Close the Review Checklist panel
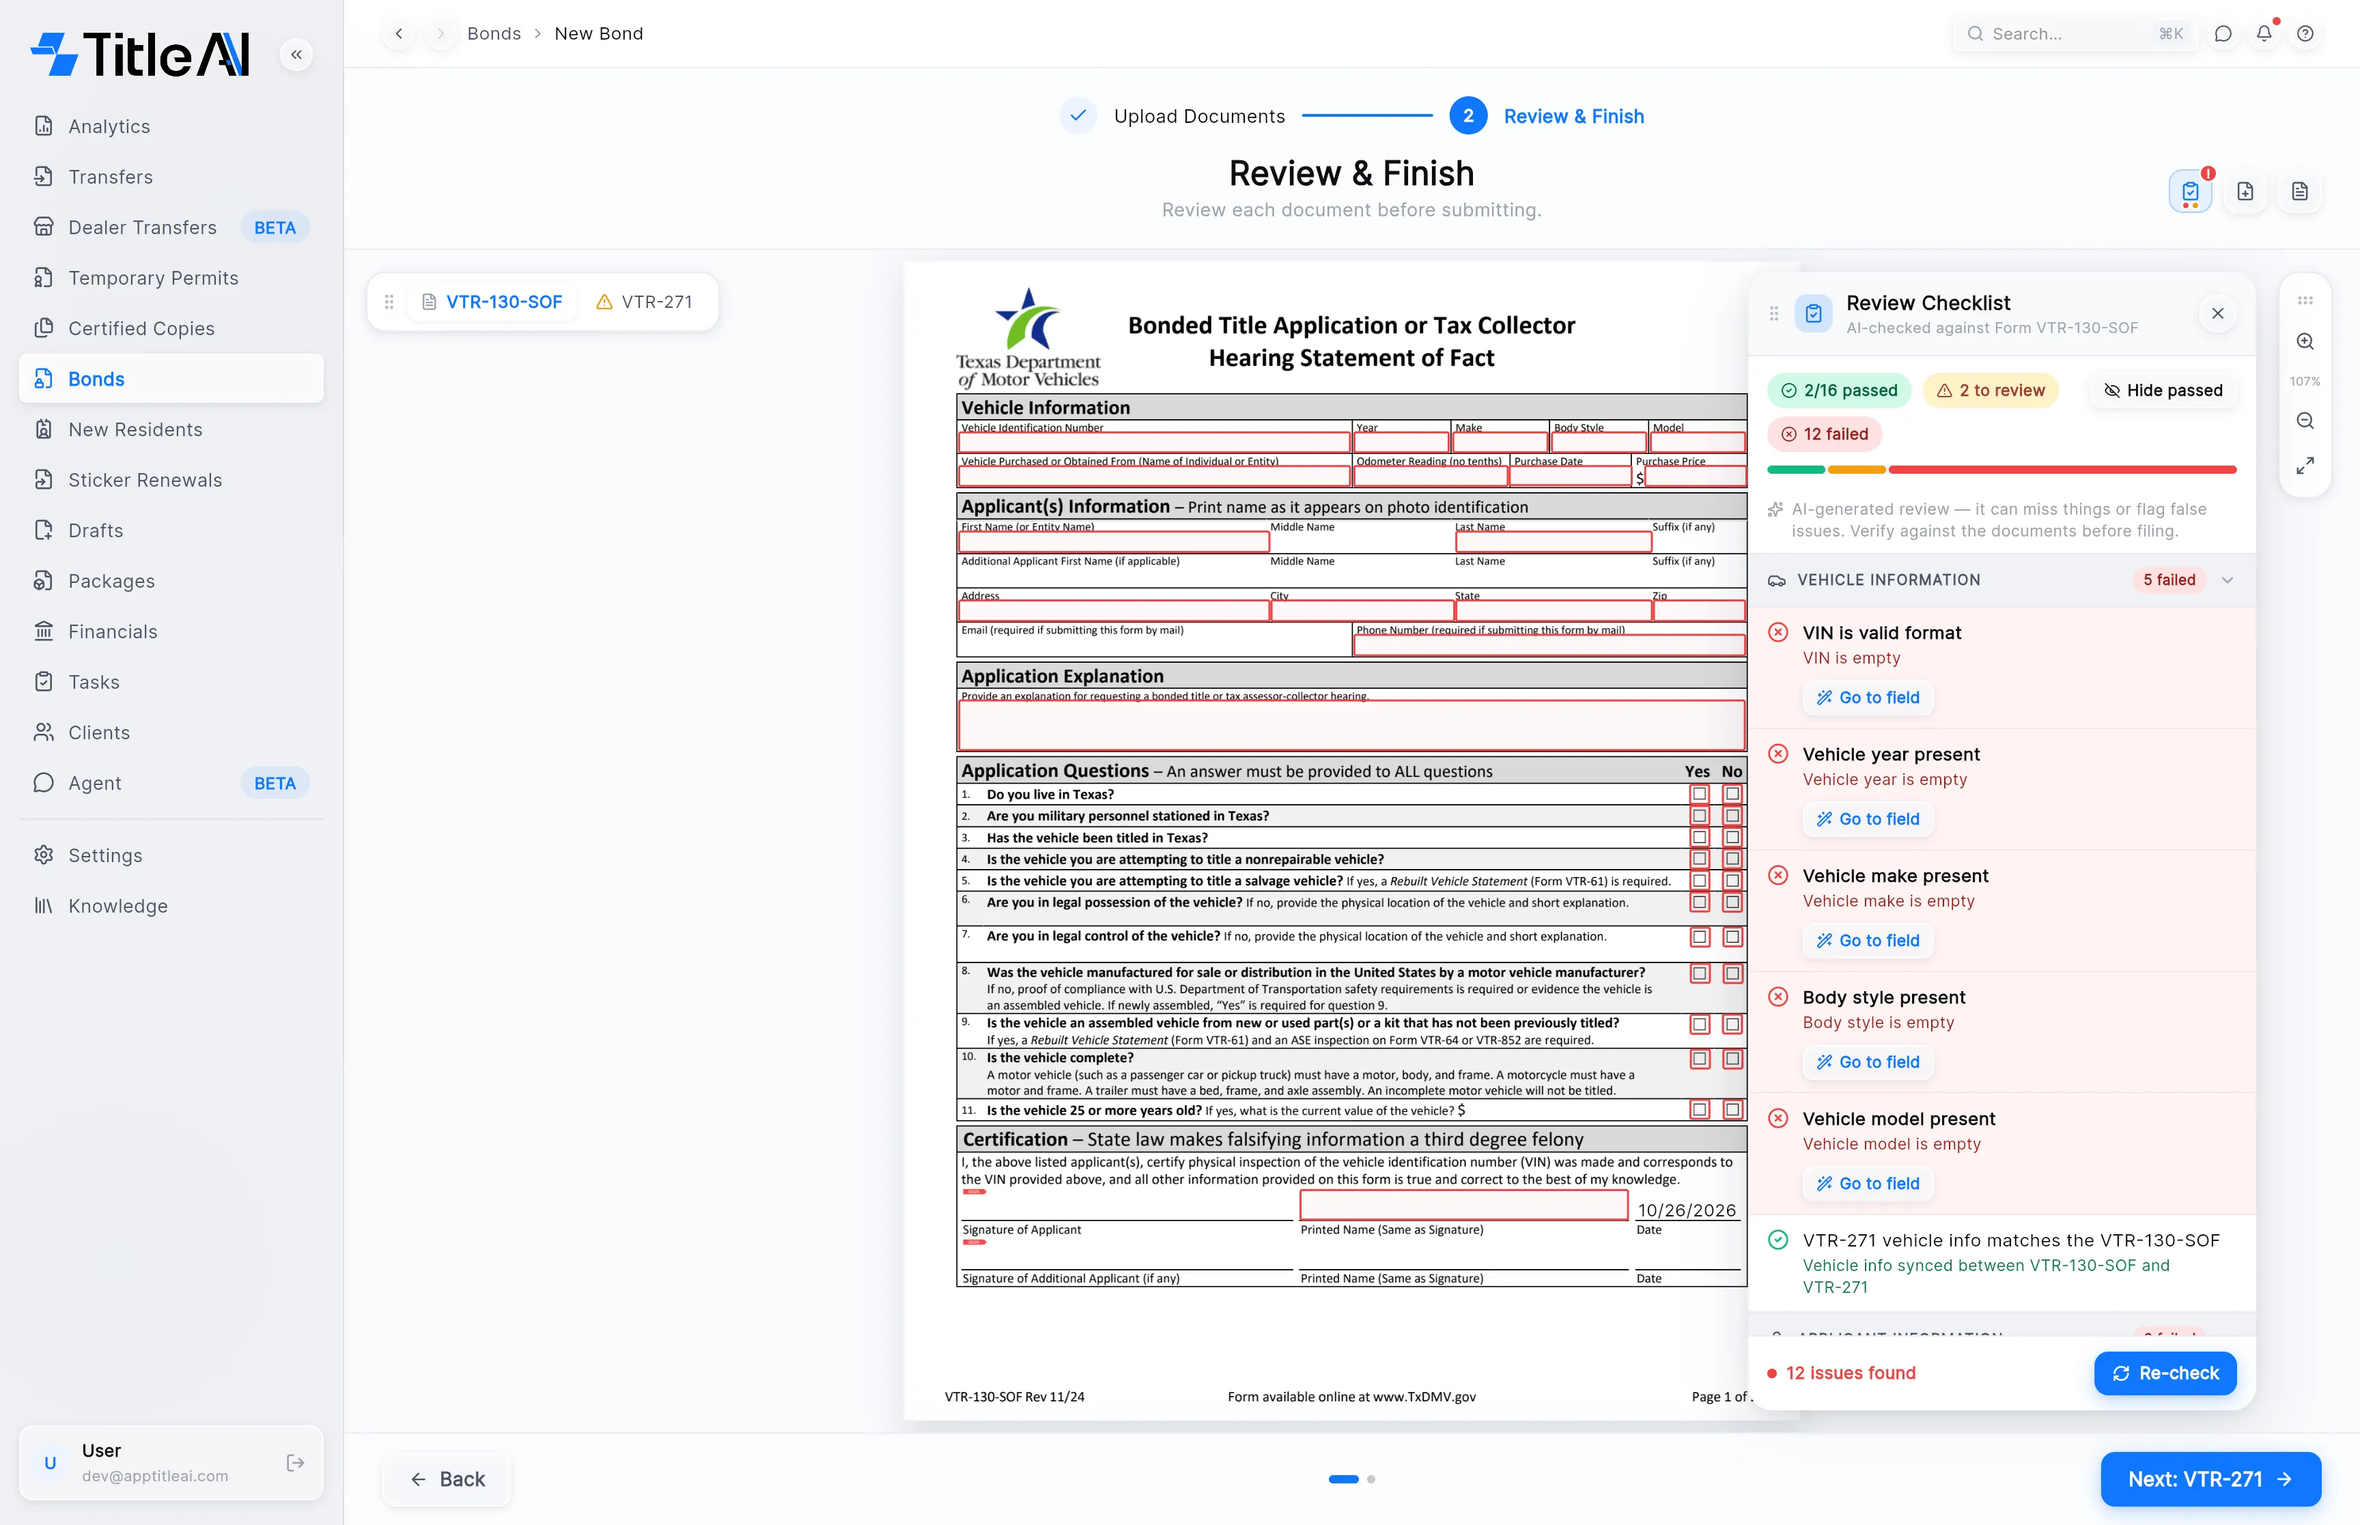Screen dimensions: 2360x1525 pos(2217,314)
